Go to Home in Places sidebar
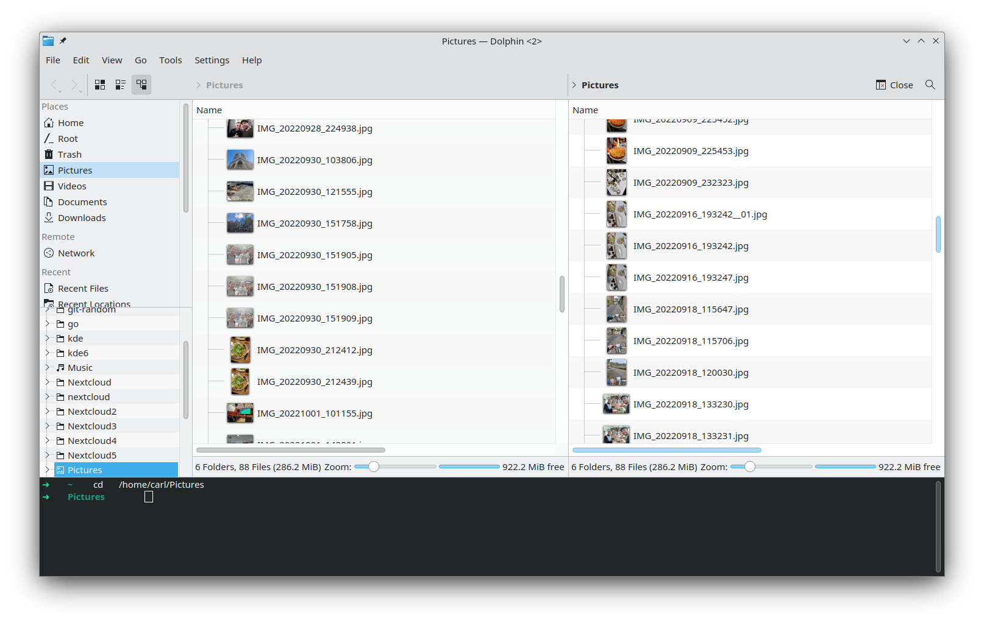The height and width of the screenshot is (623, 984). [x=71, y=123]
